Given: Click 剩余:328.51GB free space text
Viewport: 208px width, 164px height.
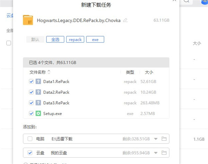Looking at the screenshot, I should [x=136, y=139].
